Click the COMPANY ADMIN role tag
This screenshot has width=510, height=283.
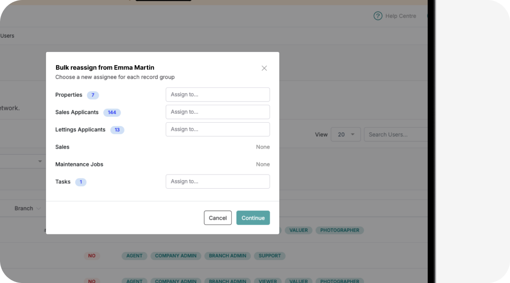click(175, 256)
